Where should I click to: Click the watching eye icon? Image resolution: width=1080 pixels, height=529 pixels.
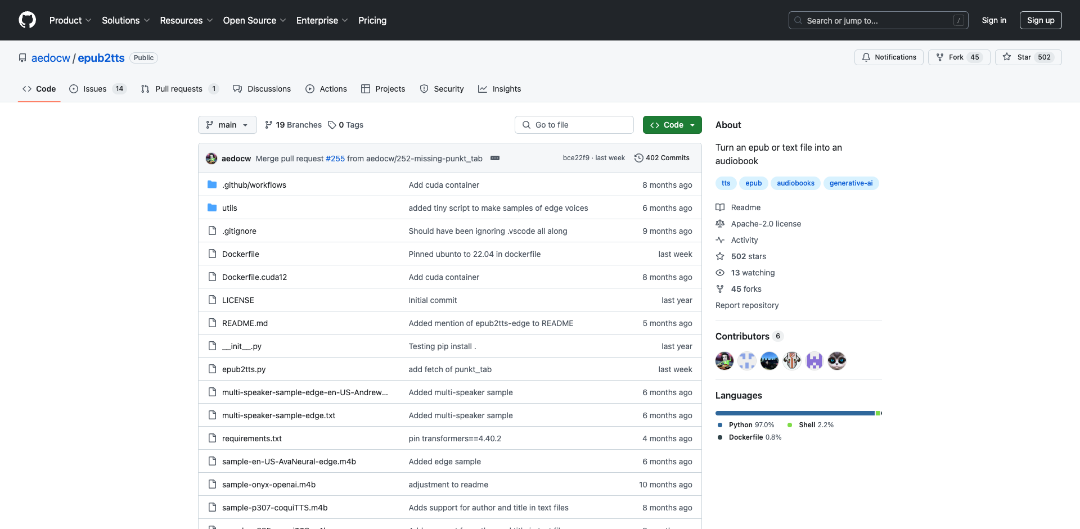click(x=720, y=273)
